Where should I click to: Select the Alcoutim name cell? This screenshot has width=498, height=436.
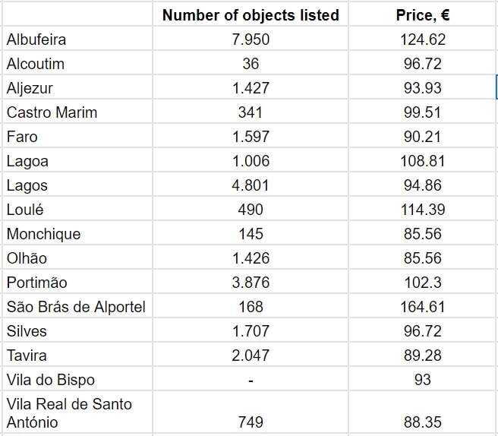click(x=36, y=64)
